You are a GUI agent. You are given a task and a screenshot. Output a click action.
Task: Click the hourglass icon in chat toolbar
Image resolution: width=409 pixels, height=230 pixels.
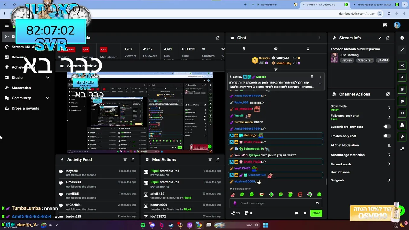pyautogui.click(x=308, y=49)
